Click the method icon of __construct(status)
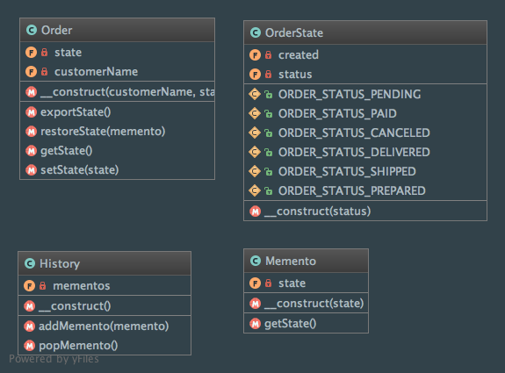 255,212
